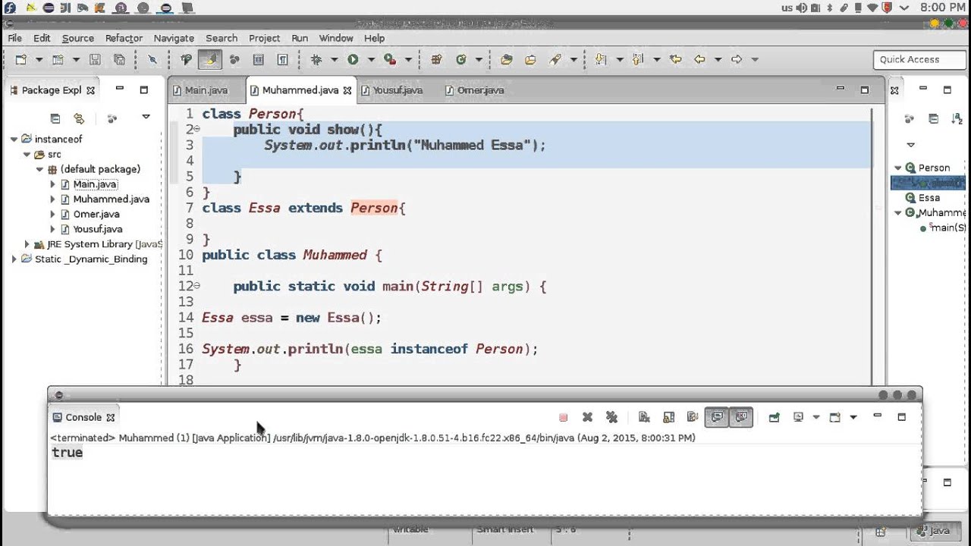971x546 pixels.
Task: Click the clock showing 8:00 PM
Action: 942,8
